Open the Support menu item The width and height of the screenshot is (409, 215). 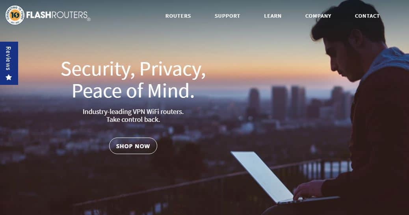point(227,16)
